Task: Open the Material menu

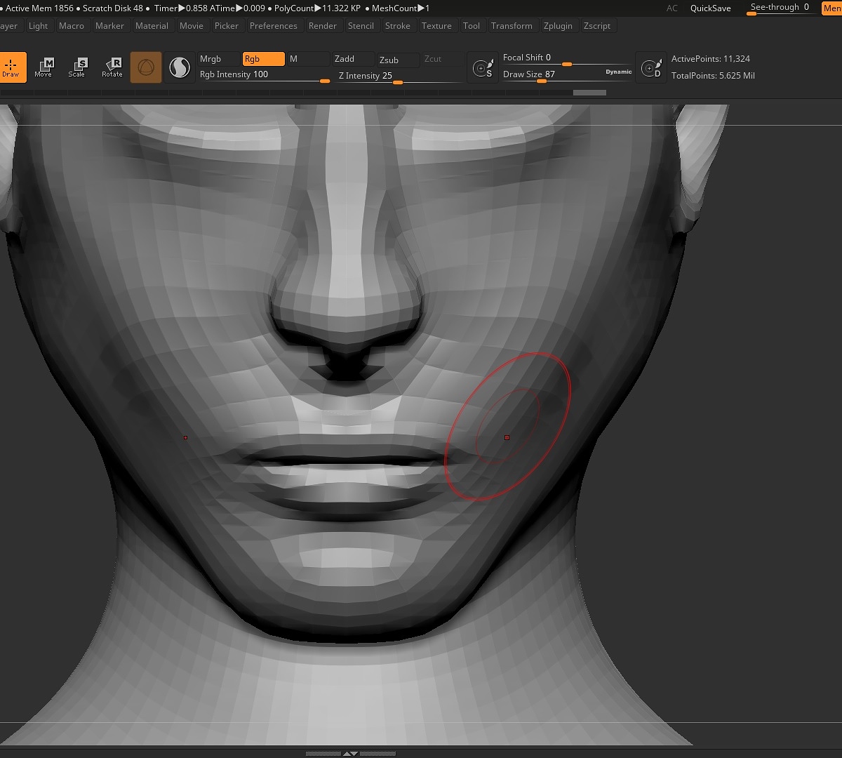Action: coord(152,26)
